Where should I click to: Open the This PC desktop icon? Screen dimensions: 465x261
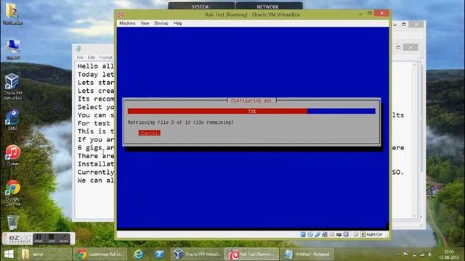click(13, 49)
